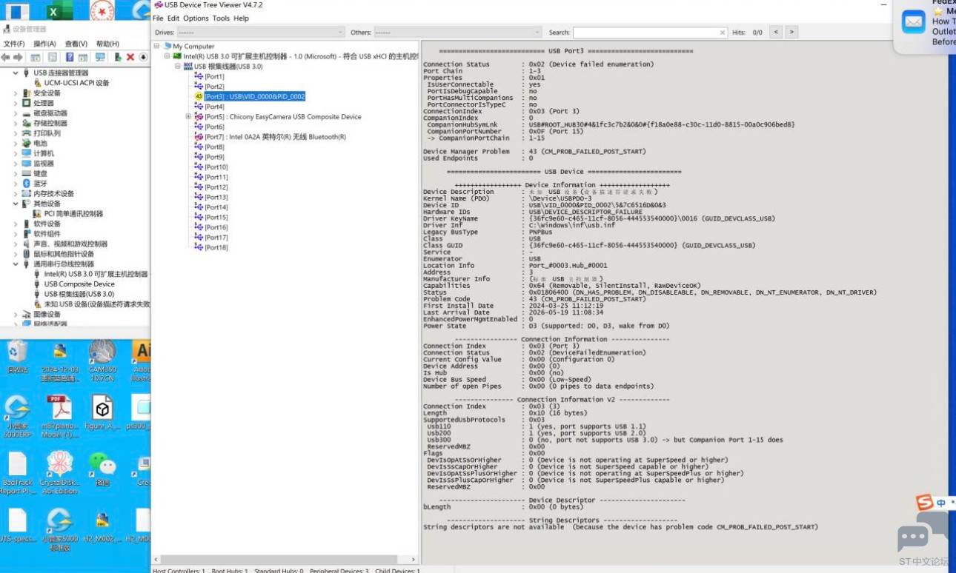Open the Tools menu in USB Device Tree Viewer
Image resolution: width=956 pixels, height=573 pixels.
pyautogui.click(x=221, y=19)
